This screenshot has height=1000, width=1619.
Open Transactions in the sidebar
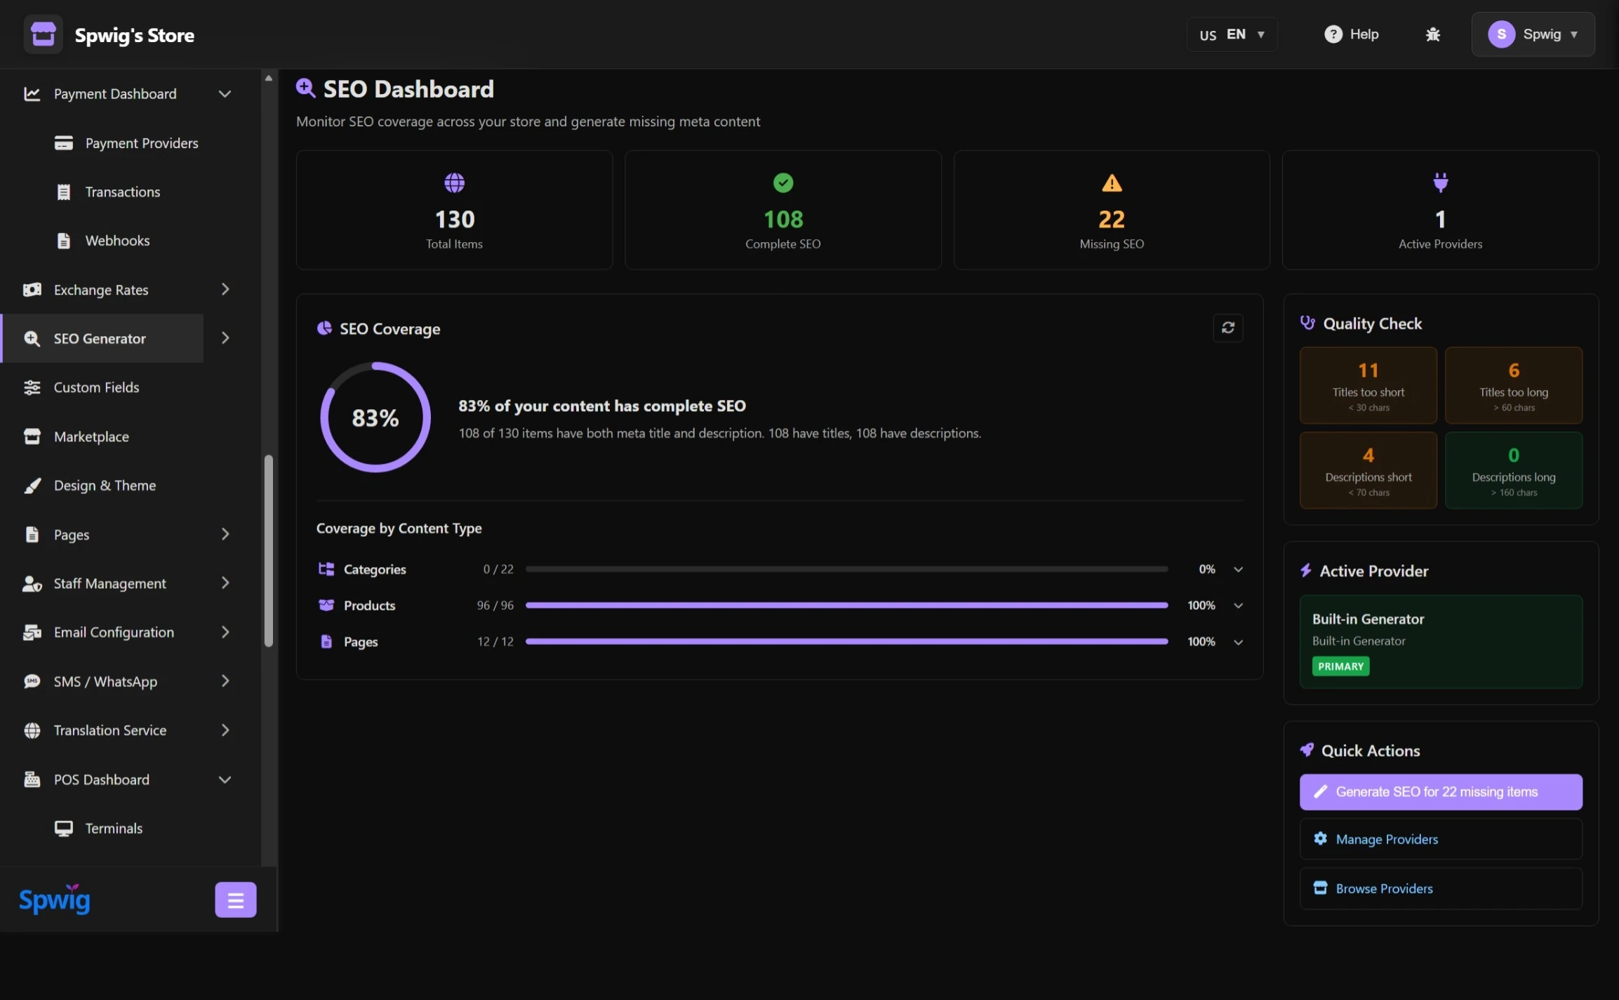tap(121, 192)
